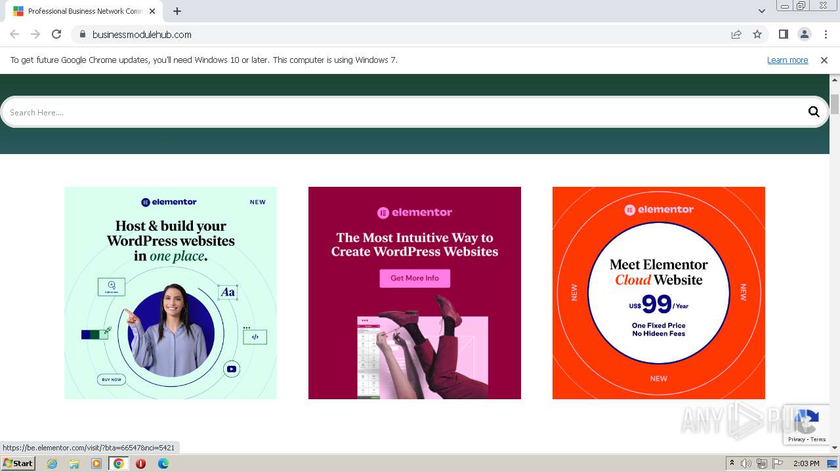Click the Aa typography icon on the Host ad
840x472 pixels.
(x=228, y=292)
